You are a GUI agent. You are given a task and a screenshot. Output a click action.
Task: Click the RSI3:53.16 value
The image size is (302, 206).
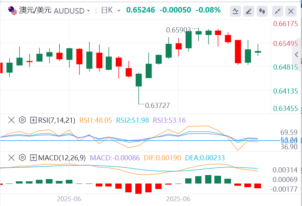(169, 121)
